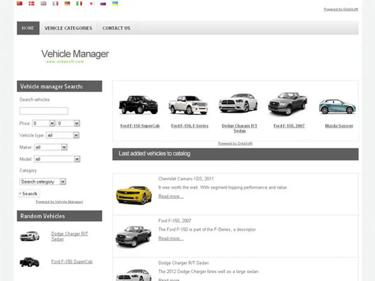Focus the Search vehicles text field
The height and width of the screenshot is (281, 375).
point(44,111)
